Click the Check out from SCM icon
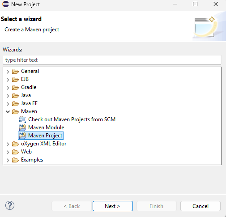Viewport: 226px width, 217px height. tap(22, 119)
